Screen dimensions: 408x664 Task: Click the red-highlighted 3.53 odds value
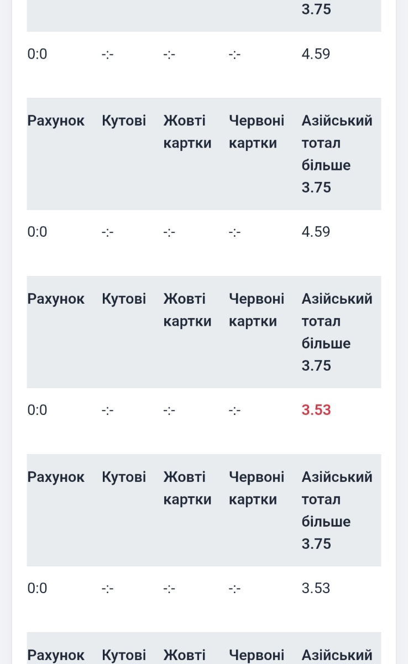click(316, 410)
